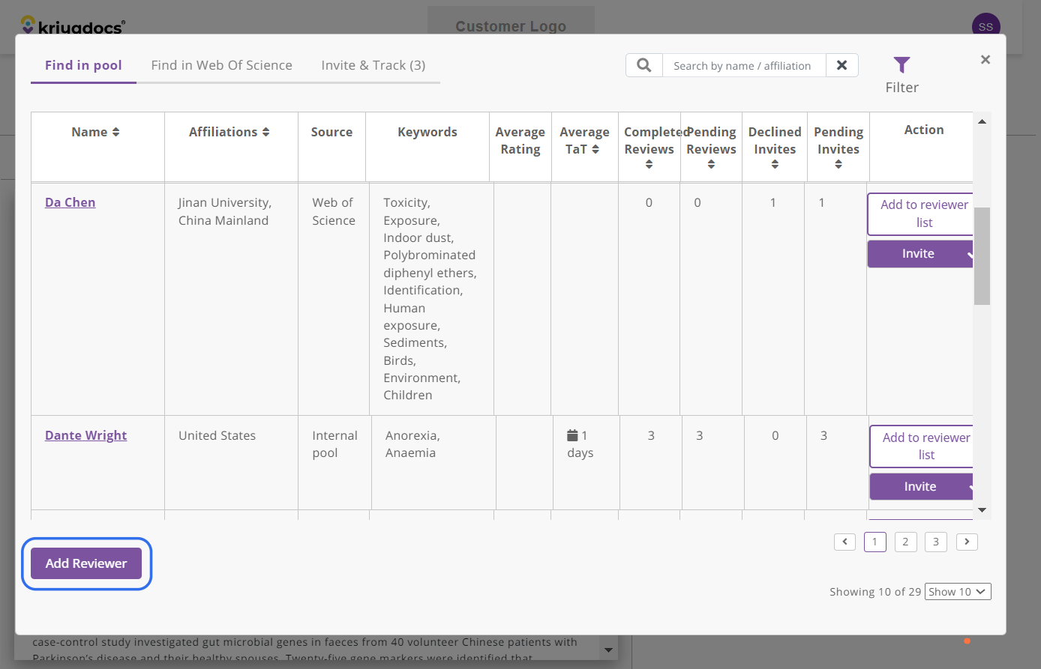Click the Source column header
This screenshot has width=1041, height=669.
point(331,132)
